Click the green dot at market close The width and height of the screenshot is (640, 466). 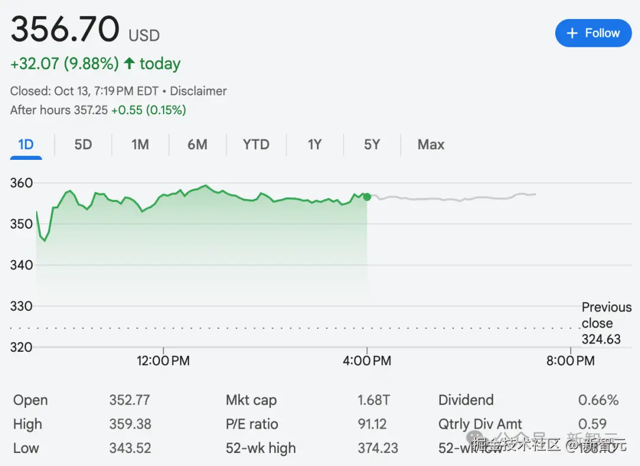pyautogui.click(x=367, y=197)
